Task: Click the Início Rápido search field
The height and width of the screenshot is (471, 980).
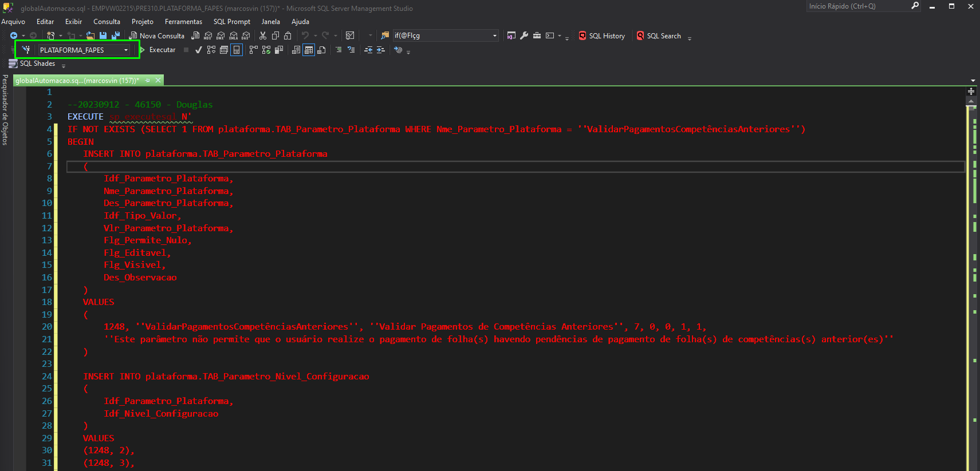Action: point(857,6)
